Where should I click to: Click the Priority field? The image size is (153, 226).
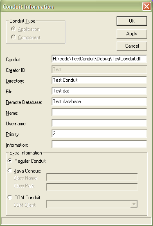(99, 134)
